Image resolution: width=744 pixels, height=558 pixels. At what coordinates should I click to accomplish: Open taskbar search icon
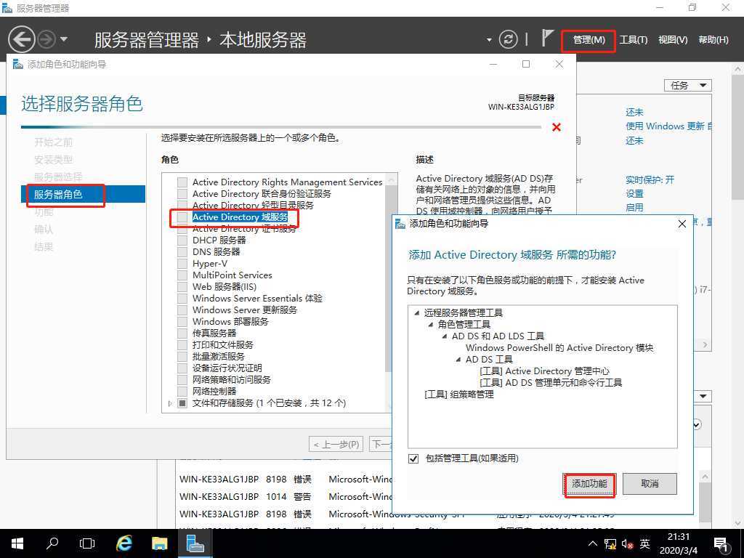point(52,543)
